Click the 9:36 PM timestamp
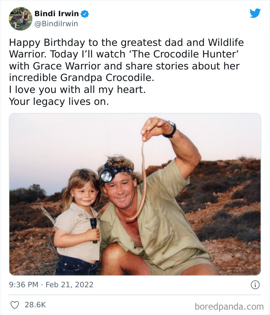The image size is (270, 315). (x=24, y=285)
